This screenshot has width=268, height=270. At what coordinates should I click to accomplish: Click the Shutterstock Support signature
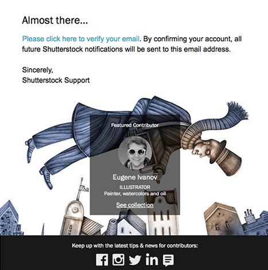point(56,80)
